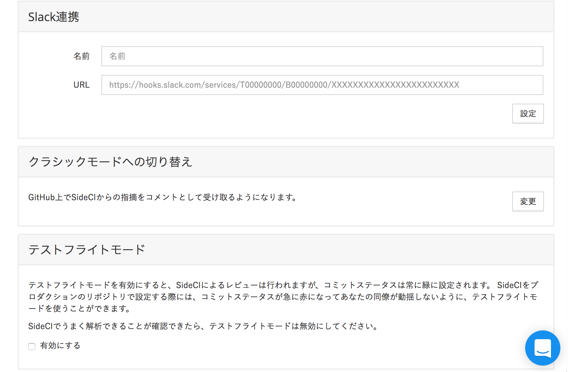Image resolution: width=568 pixels, height=372 pixels.
Task: Click the blue chat bubble icon
Action: (542, 348)
